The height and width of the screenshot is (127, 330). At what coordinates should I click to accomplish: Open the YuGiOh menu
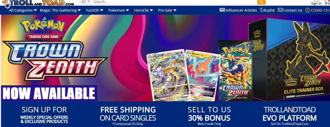(x=94, y=10)
